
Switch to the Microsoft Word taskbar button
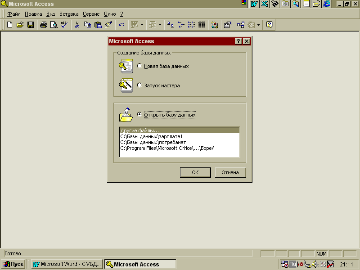[x=67, y=264]
